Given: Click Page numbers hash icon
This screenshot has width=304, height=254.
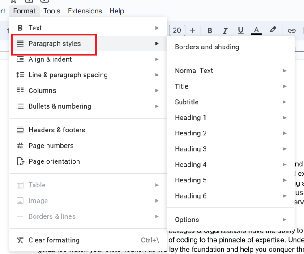Looking at the screenshot, I should 20,146.
